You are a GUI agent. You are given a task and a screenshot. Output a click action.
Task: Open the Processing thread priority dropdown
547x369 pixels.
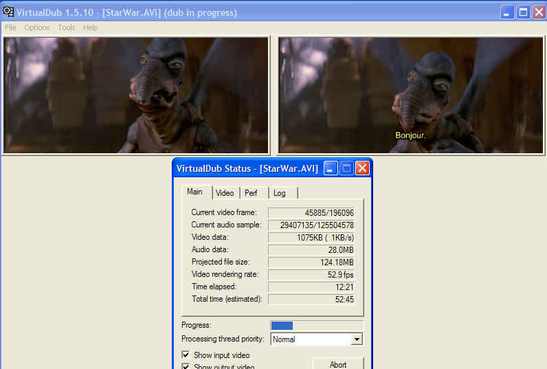pyautogui.click(x=357, y=339)
